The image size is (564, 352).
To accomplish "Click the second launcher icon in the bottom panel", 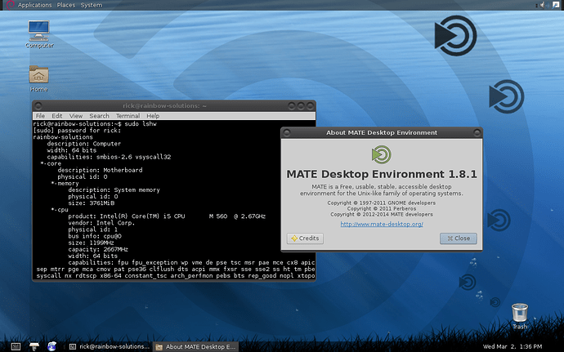I will point(34,345).
